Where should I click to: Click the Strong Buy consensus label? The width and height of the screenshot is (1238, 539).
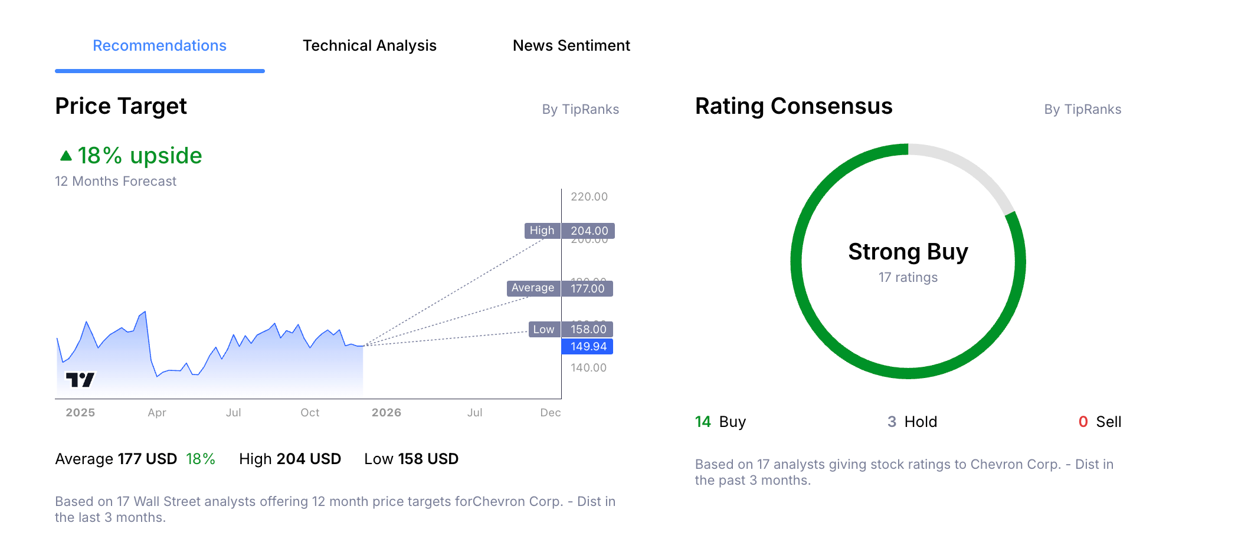pyautogui.click(x=908, y=251)
